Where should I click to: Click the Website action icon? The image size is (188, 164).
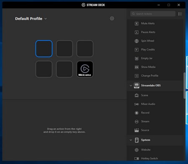pos(137,150)
